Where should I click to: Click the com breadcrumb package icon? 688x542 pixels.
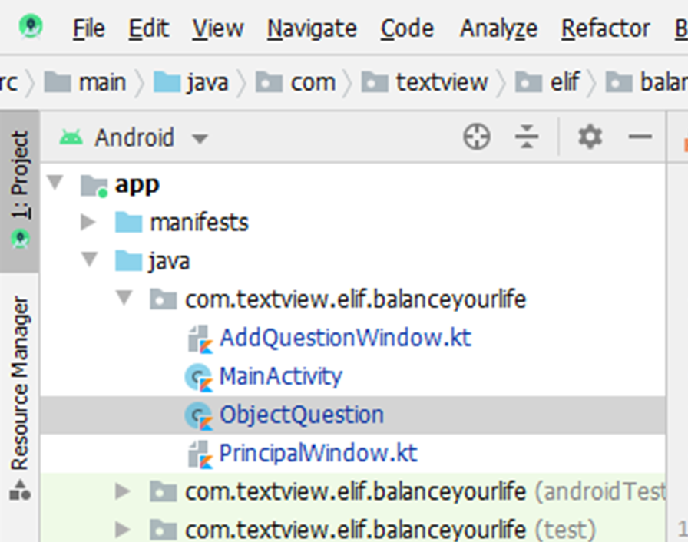(x=269, y=82)
